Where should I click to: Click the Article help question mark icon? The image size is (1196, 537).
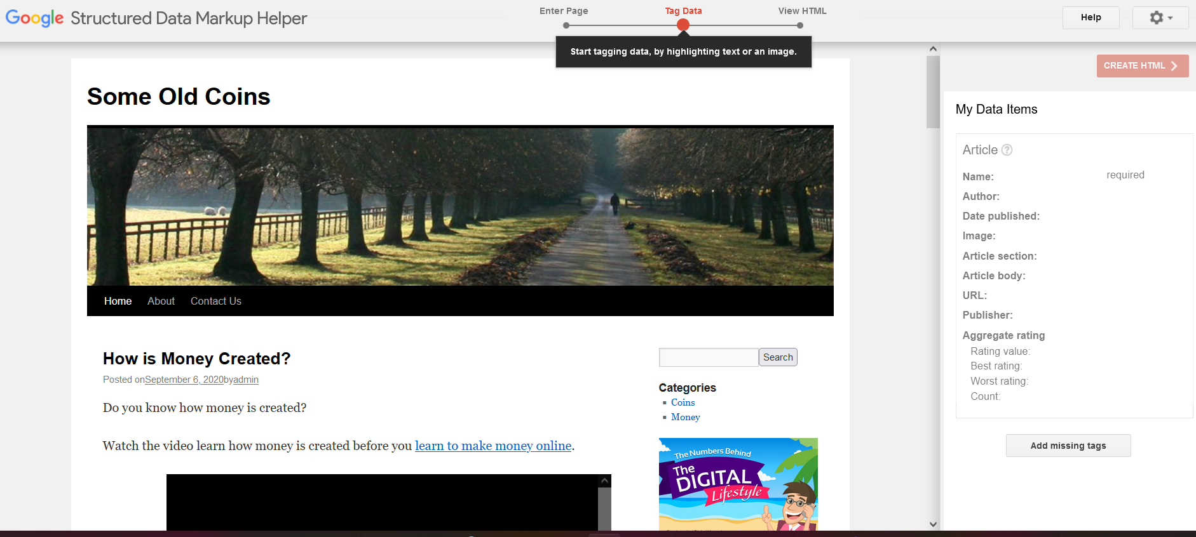pyautogui.click(x=1007, y=150)
